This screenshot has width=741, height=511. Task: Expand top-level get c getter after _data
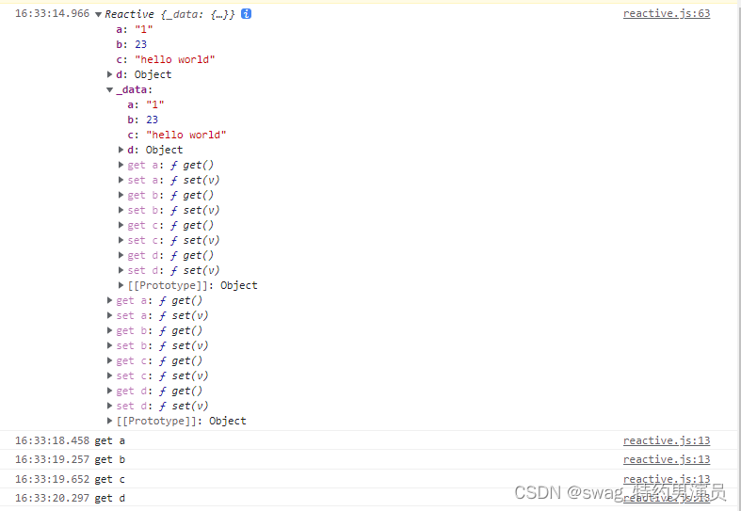coord(109,361)
